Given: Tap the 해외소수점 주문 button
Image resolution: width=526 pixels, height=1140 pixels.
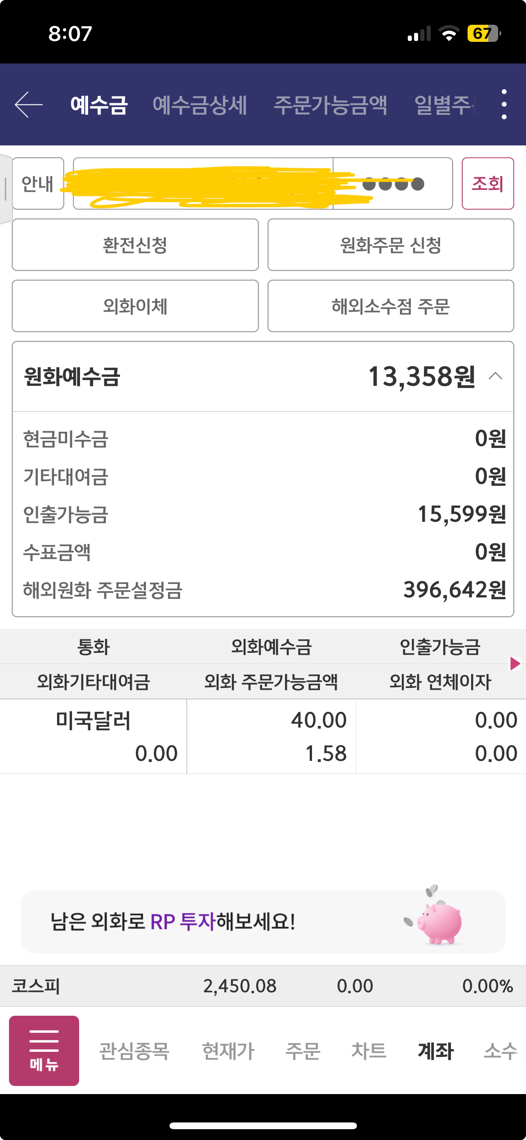Looking at the screenshot, I should [x=391, y=306].
